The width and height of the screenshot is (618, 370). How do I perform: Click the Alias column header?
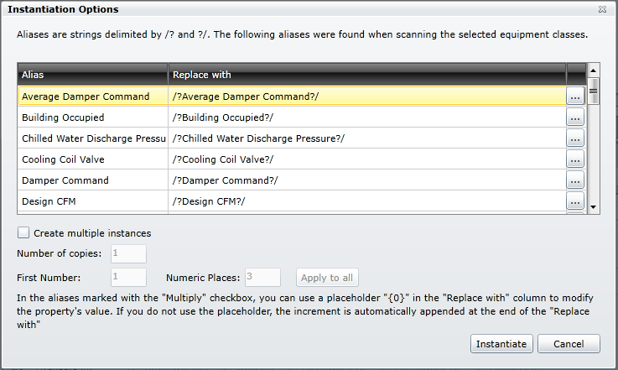click(92, 75)
